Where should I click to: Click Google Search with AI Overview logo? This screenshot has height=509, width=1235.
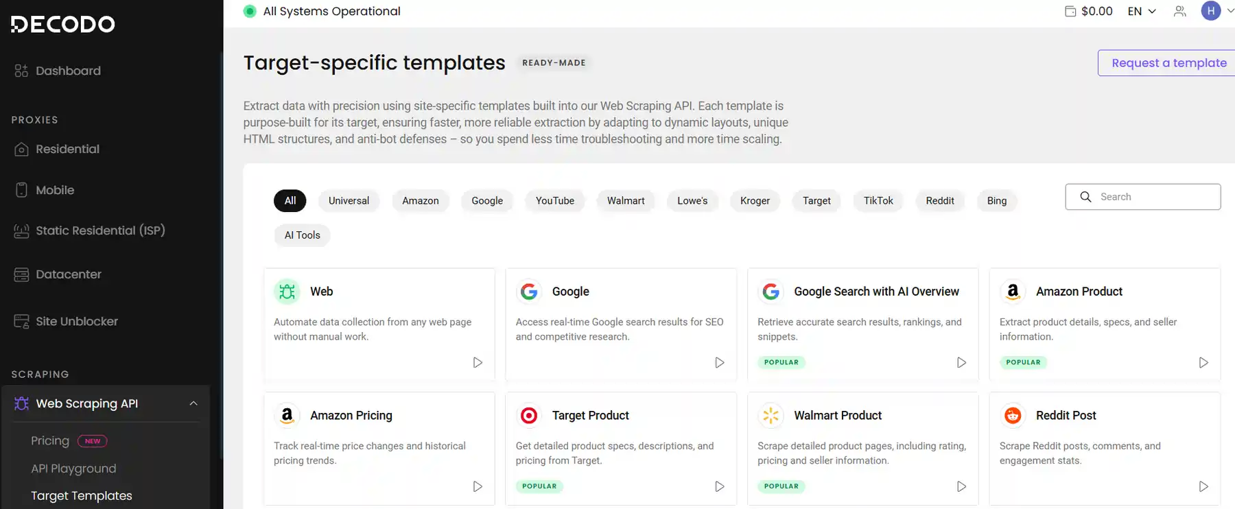click(x=771, y=292)
